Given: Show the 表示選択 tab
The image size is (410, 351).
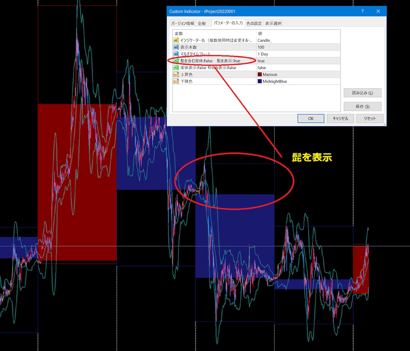Looking at the screenshot, I should pos(273,23).
